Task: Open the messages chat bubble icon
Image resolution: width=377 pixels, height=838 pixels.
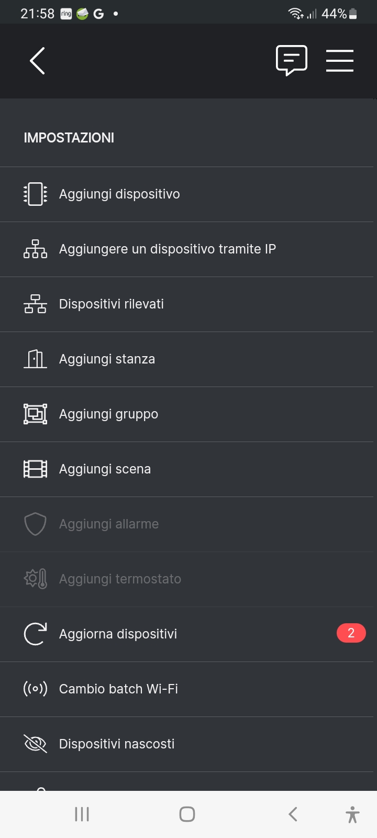Action: point(292,61)
